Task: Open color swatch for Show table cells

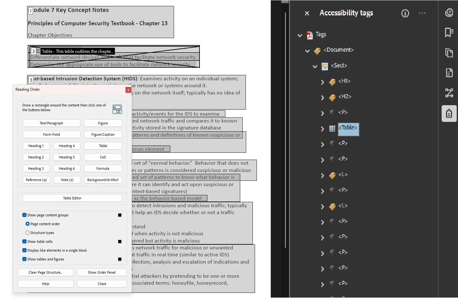Action: [x=120, y=242]
